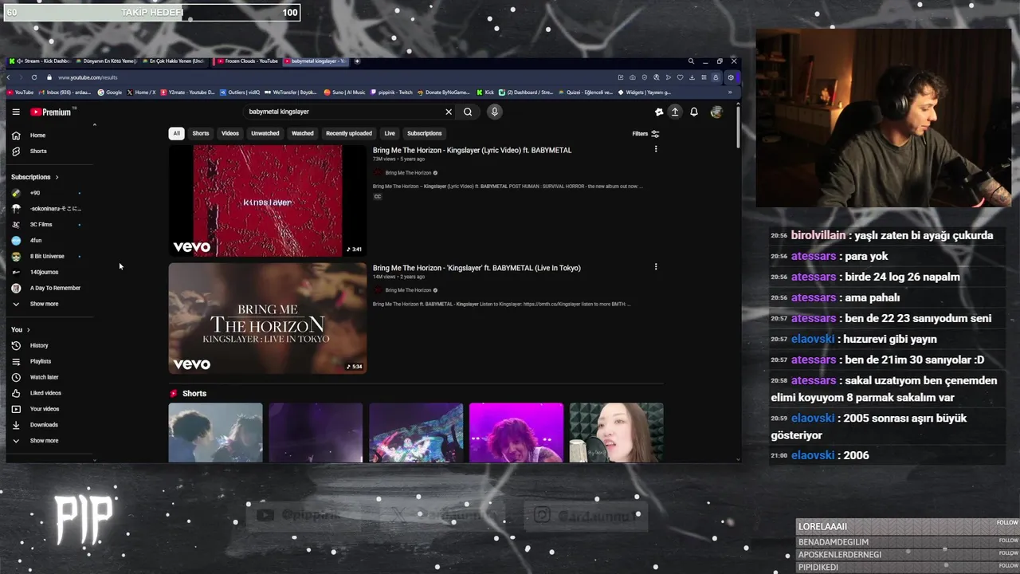1020x574 pixels.
Task: Open 'Kingslayer' Live In Tokyo title link
Action: 477,268
